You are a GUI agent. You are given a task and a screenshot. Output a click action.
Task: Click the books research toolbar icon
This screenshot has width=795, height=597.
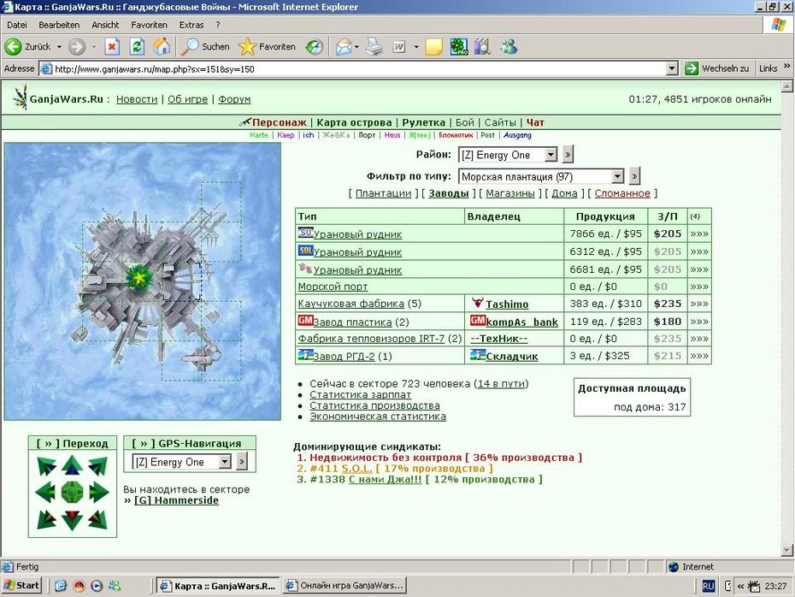(x=483, y=47)
